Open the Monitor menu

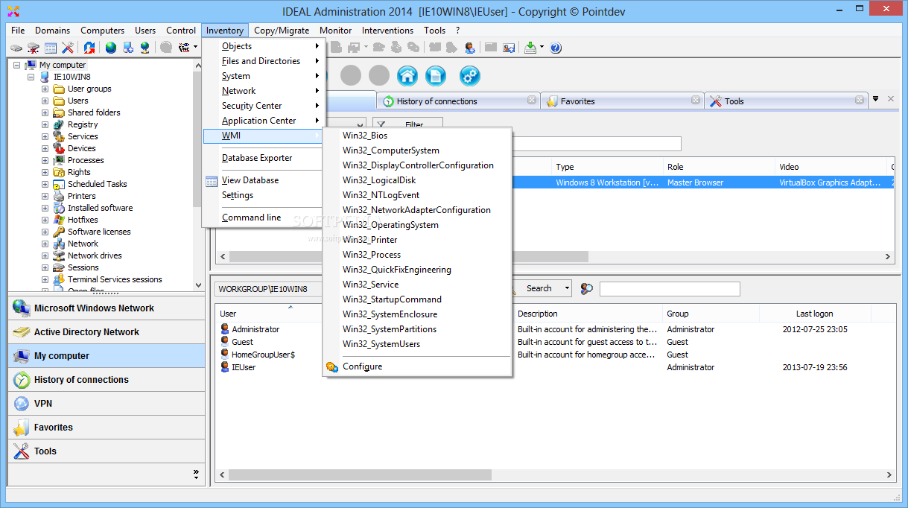(x=335, y=31)
